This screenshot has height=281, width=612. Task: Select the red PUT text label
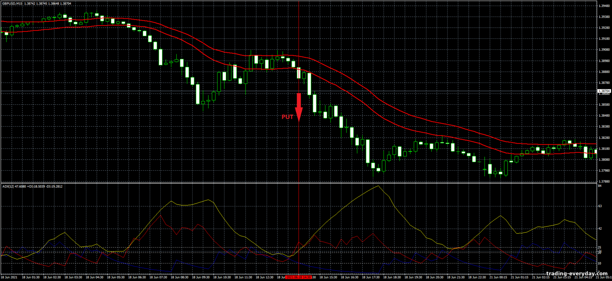288,117
